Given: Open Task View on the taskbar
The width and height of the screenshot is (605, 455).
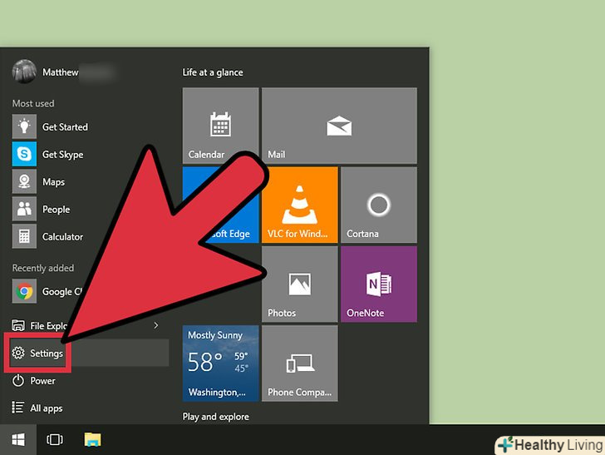Looking at the screenshot, I should tap(54, 439).
